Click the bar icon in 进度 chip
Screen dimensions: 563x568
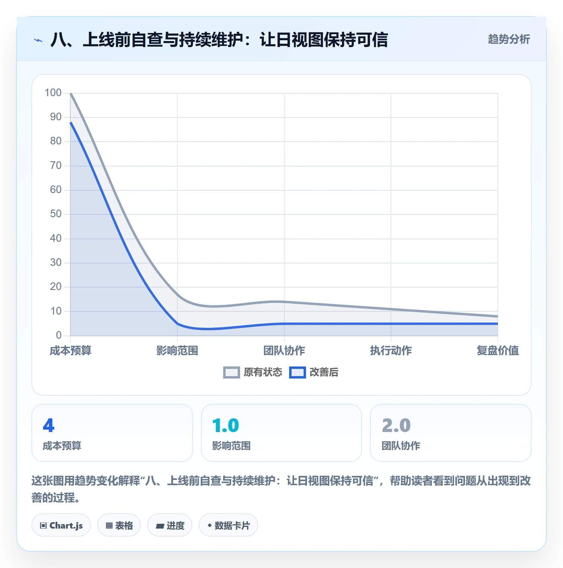(x=160, y=526)
